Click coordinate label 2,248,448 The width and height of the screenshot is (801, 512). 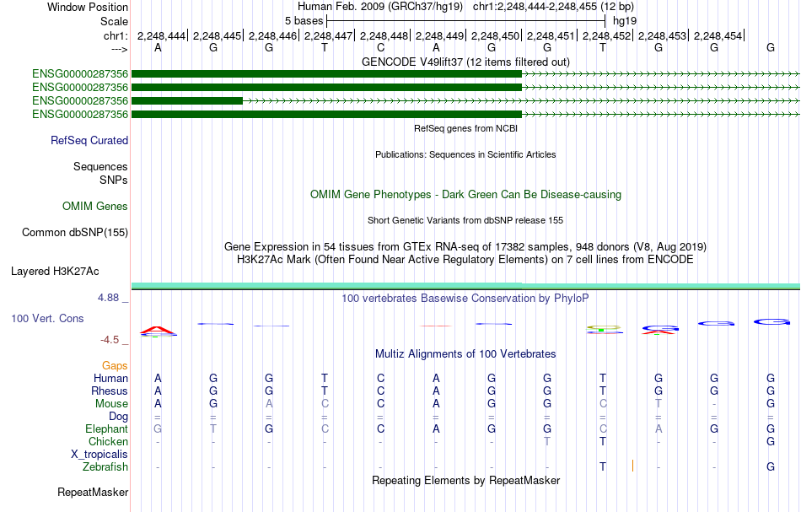384,35
